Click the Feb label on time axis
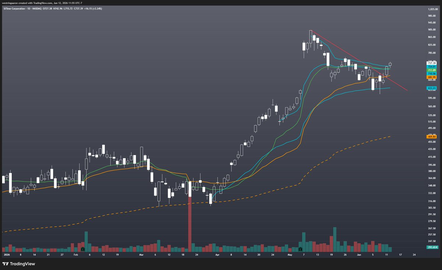Viewport: 442px width, 270px height. pos(75,255)
